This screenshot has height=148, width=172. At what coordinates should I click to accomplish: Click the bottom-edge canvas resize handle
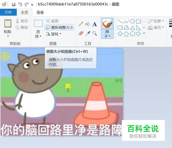[62, 136]
